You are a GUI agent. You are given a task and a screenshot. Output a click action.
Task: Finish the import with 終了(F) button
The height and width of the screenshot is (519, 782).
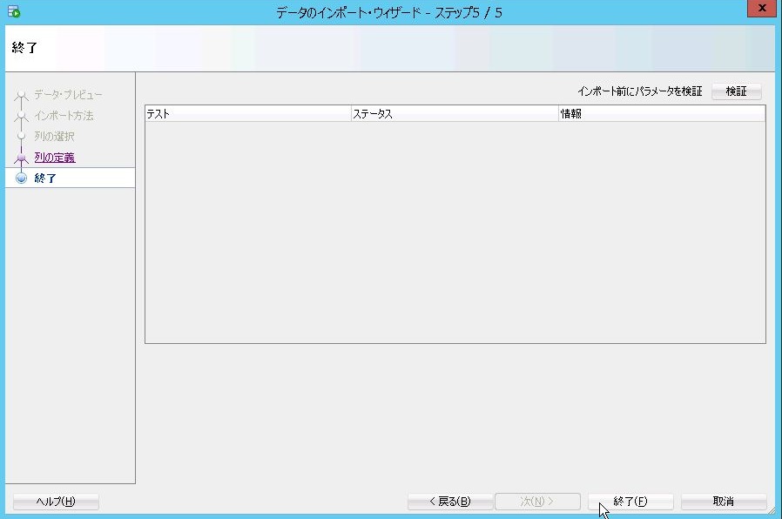(630, 502)
